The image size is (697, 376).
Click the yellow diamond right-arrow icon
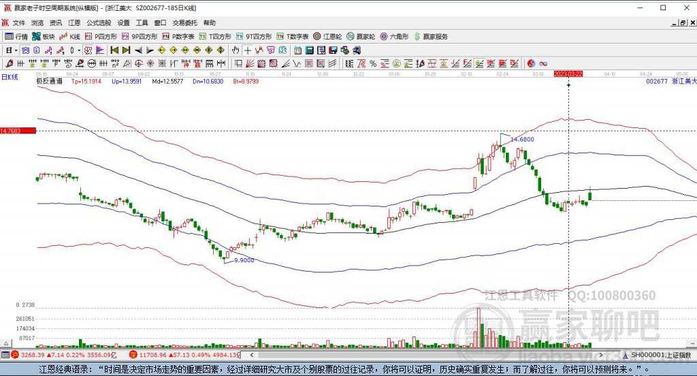[174, 50]
